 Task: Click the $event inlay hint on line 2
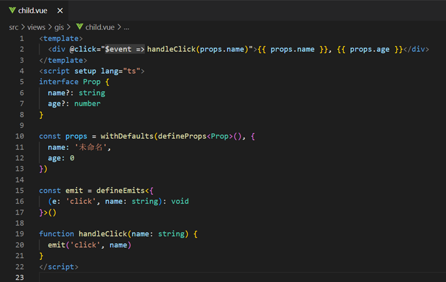tap(125, 49)
